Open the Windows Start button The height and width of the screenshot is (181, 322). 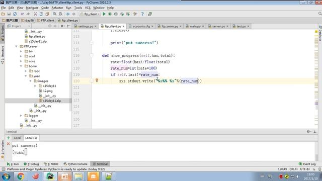click(x=6, y=176)
